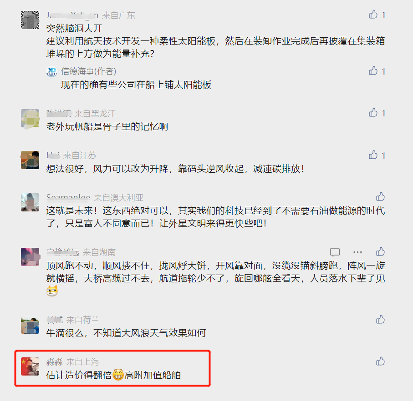
Task: Like the 江苏 user's comment on wind power
Action: point(373,155)
